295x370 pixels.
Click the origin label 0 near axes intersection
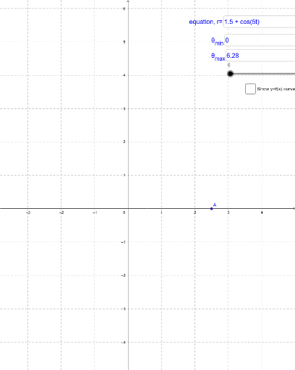click(124, 212)
